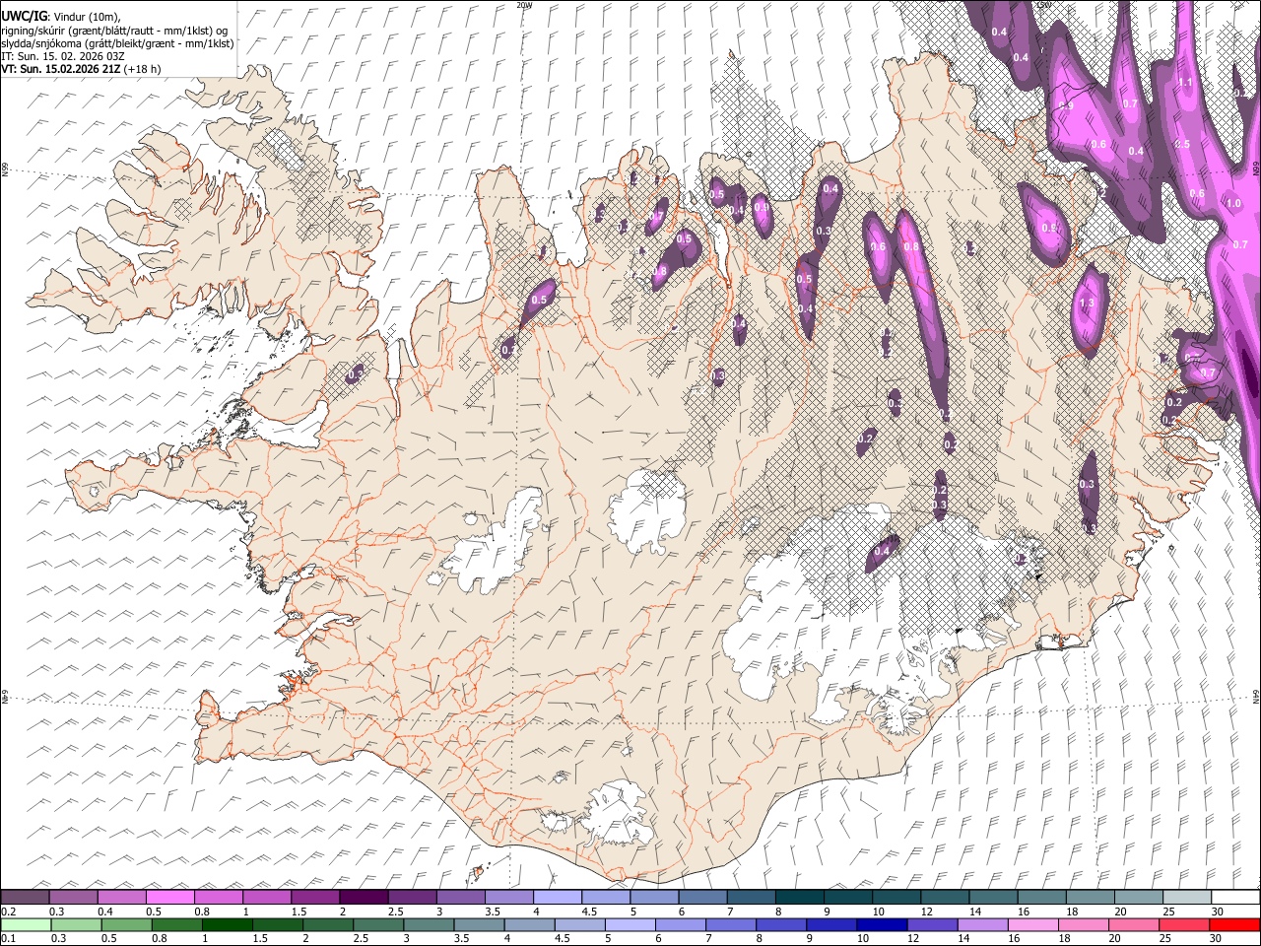The image size is (1261, 946).
Task: Click the 'rigning/skúrir' description line
Action: click(114, 31)
